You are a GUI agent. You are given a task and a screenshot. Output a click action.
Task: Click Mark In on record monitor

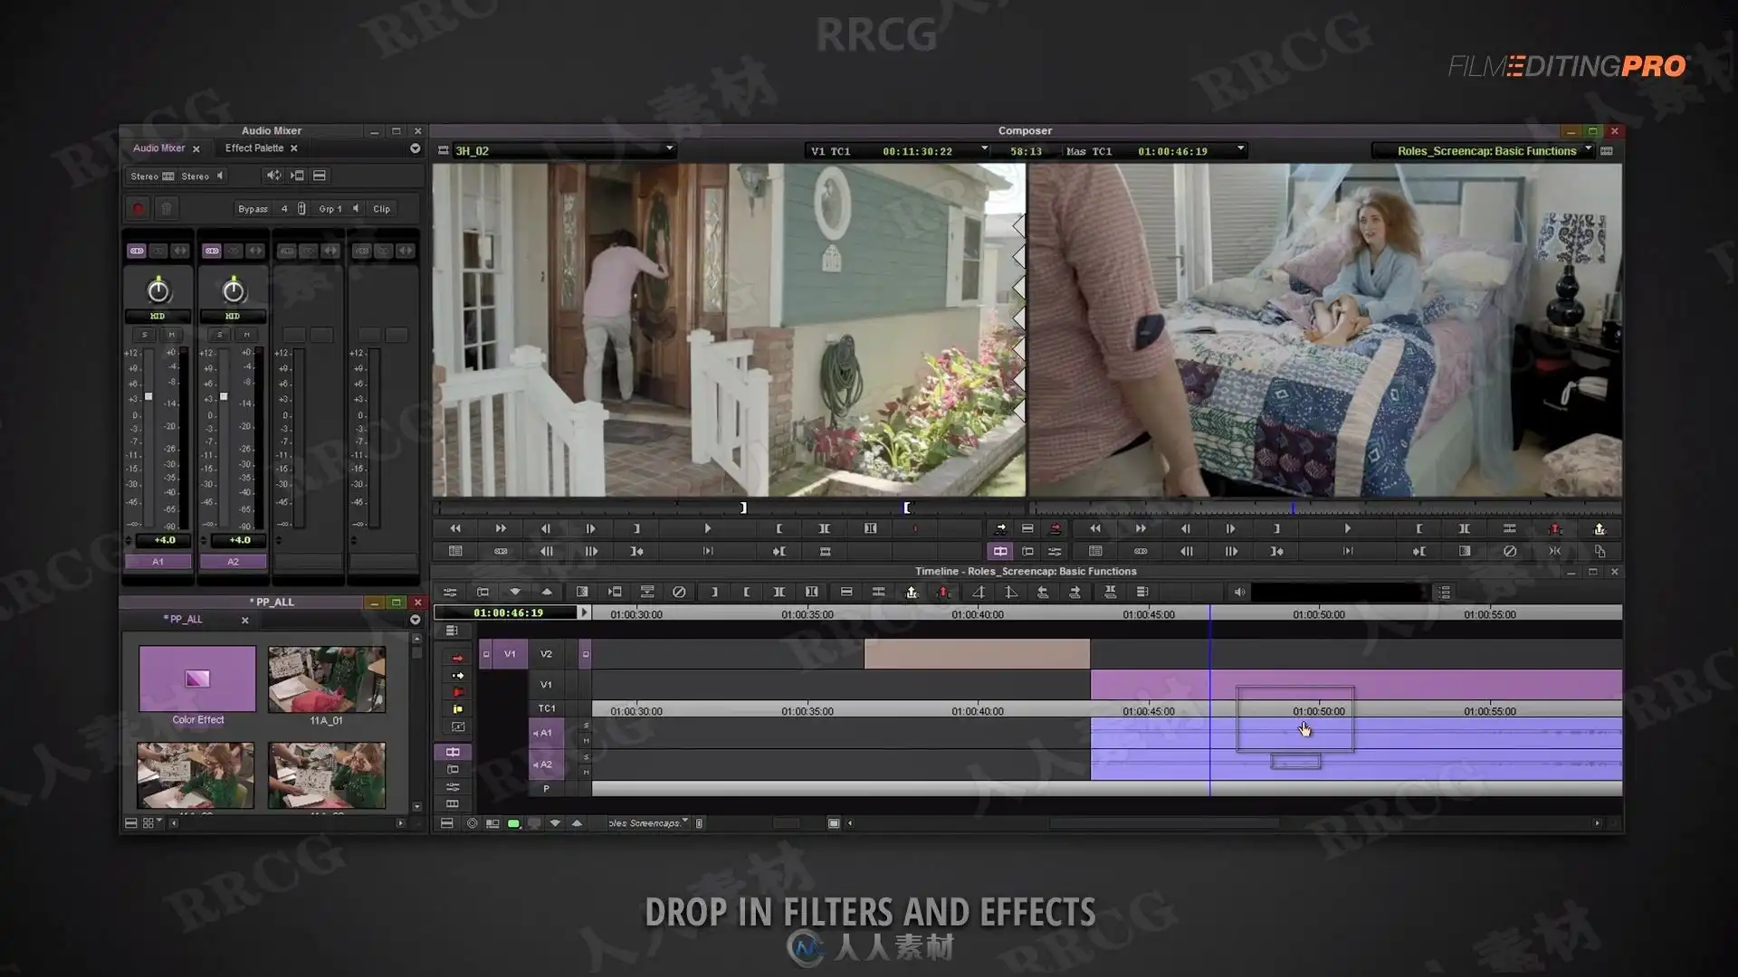point(1418,529)
